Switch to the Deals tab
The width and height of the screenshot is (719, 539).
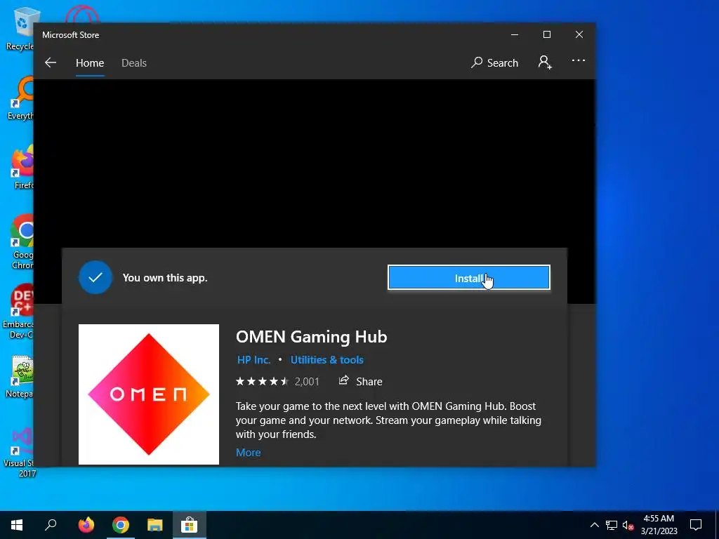[134, 62]
